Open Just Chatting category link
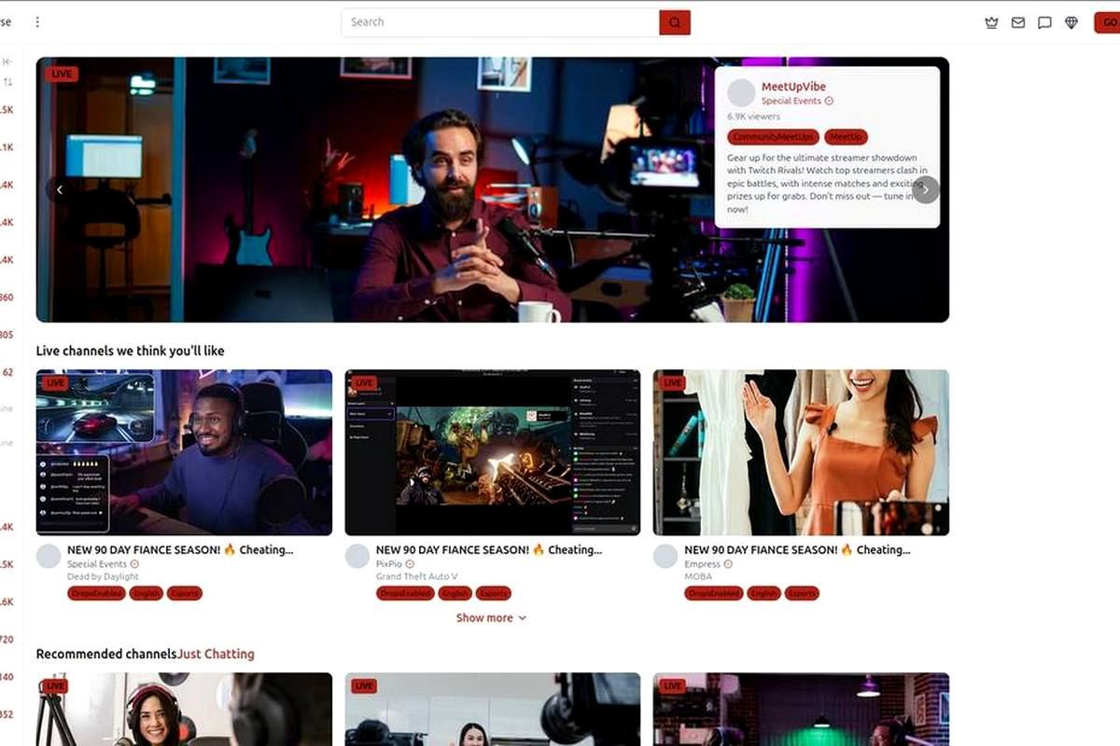This screenshot has height=746, width=1120. click(216, 655)
